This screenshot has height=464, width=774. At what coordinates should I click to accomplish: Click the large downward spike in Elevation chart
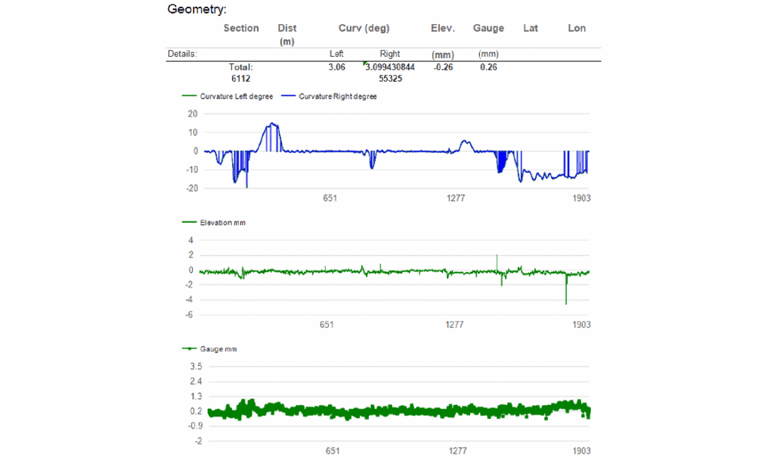(x=566, y=295)
